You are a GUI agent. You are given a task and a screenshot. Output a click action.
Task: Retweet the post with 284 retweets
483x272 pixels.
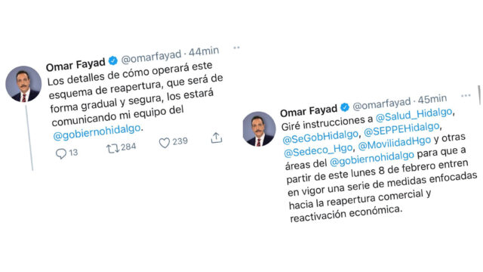pyautogui.click(x=112, y=149)
